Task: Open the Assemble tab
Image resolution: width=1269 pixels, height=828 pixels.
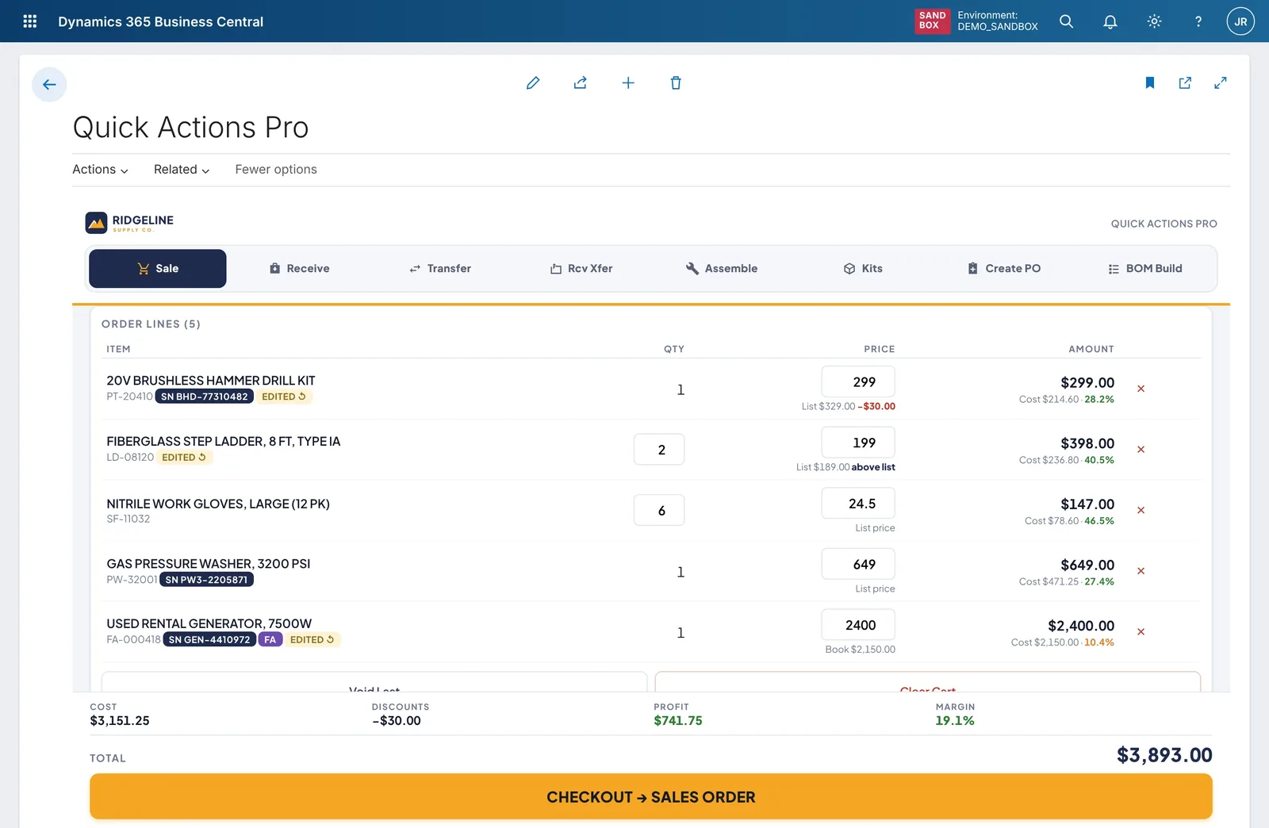Action: (x=722, y=269)
